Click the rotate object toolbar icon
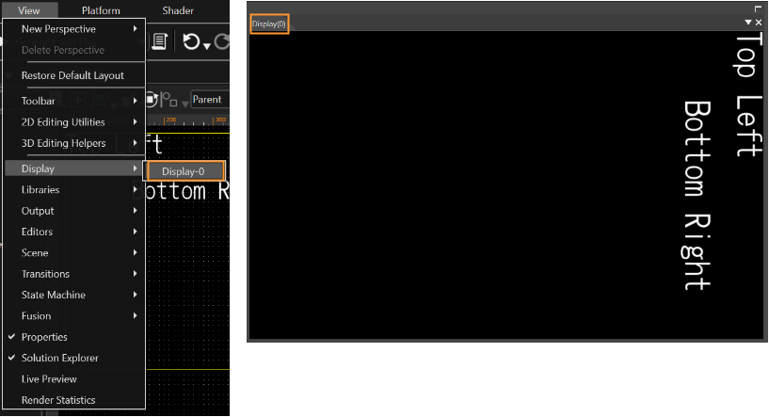 151,100
